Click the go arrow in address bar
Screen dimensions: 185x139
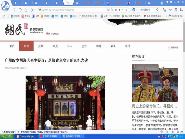tap(126, 10)
